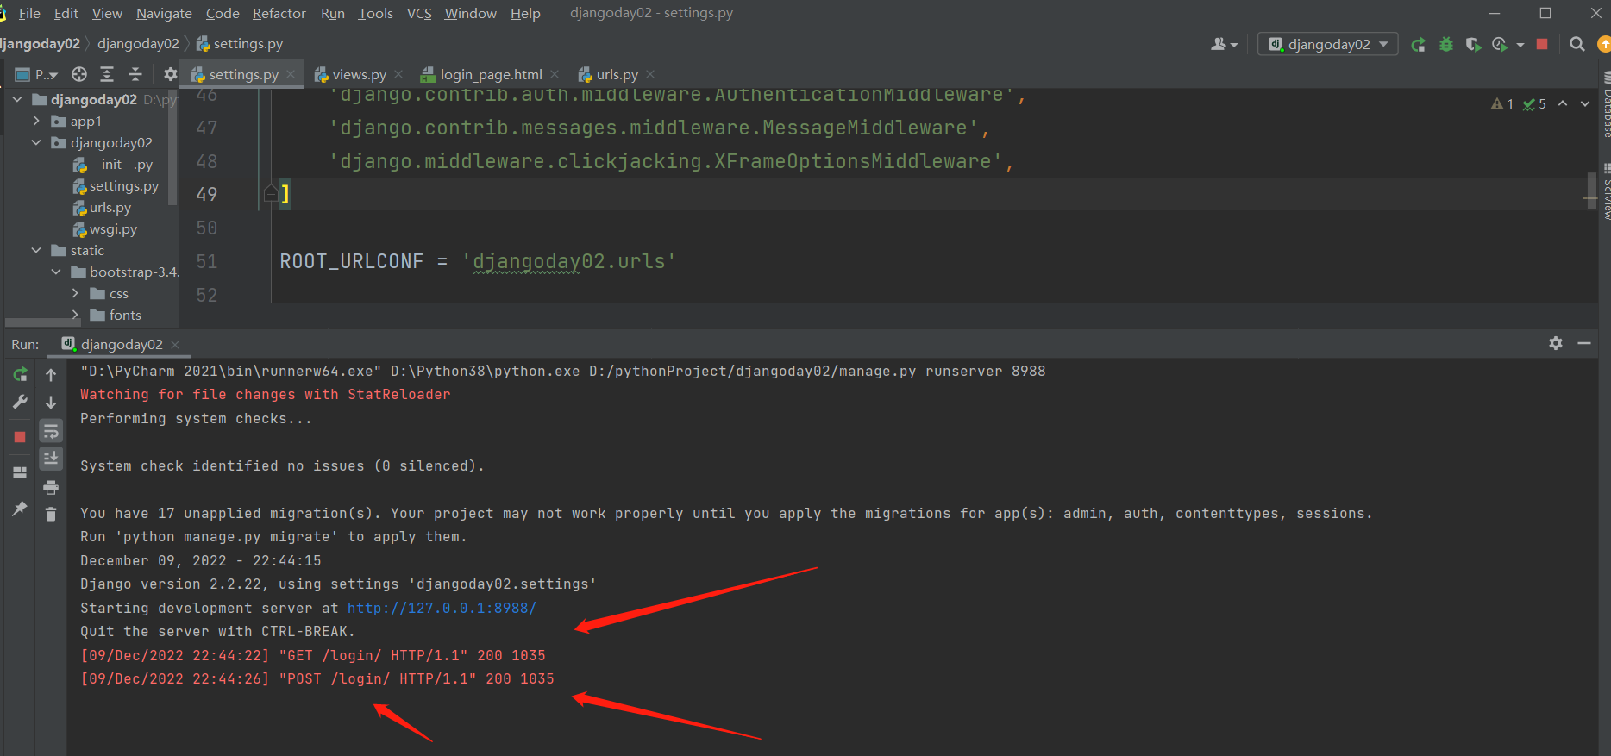Switch to the views.py editor tab
The image size is (1611, 756).
click(359, 75)
